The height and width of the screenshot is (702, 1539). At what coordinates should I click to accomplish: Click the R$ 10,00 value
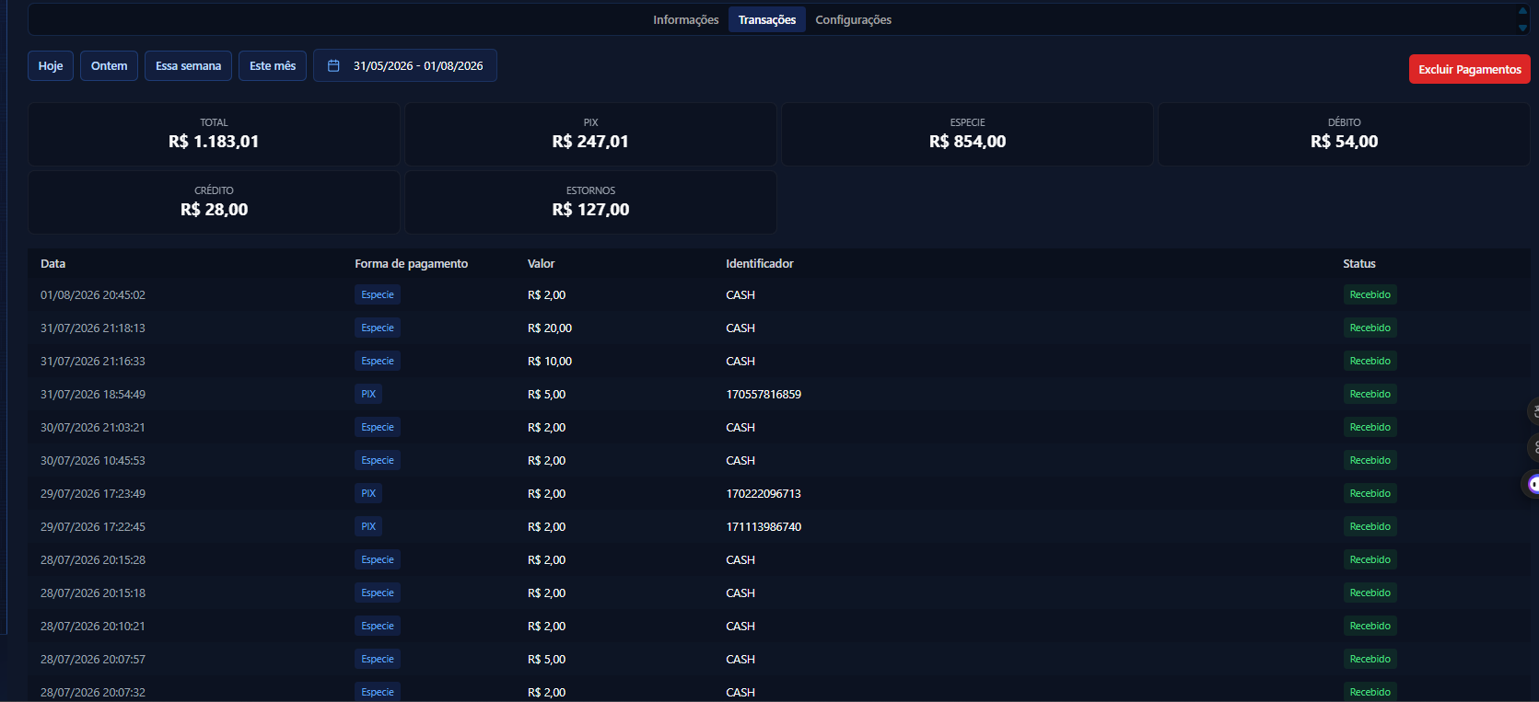pyautogui.click(x=550, y=361)
